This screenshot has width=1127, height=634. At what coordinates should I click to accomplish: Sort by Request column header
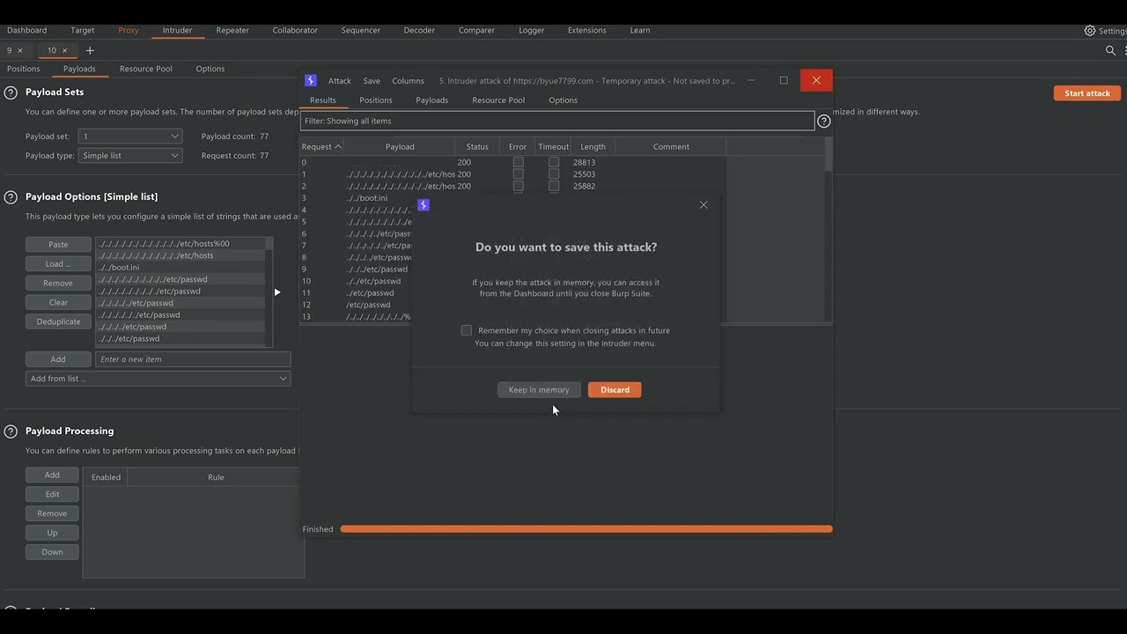[321, 147]
